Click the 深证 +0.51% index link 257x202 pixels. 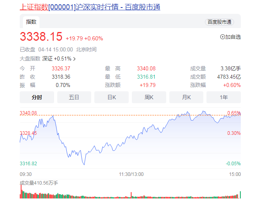coord(57,59)
